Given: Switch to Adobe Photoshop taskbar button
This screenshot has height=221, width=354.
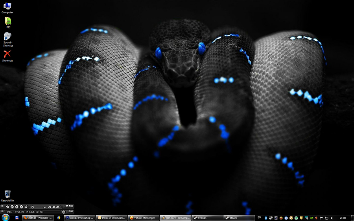Looking at the screenshot, I should click(79, 218).
